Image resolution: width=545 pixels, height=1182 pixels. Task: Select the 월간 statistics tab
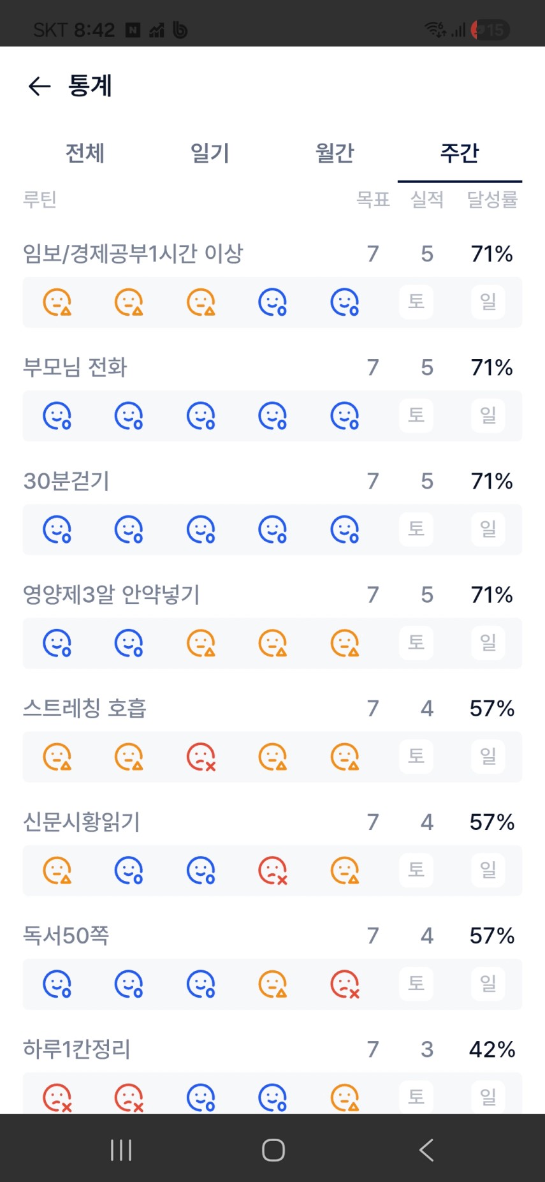(x=335, y=153)
